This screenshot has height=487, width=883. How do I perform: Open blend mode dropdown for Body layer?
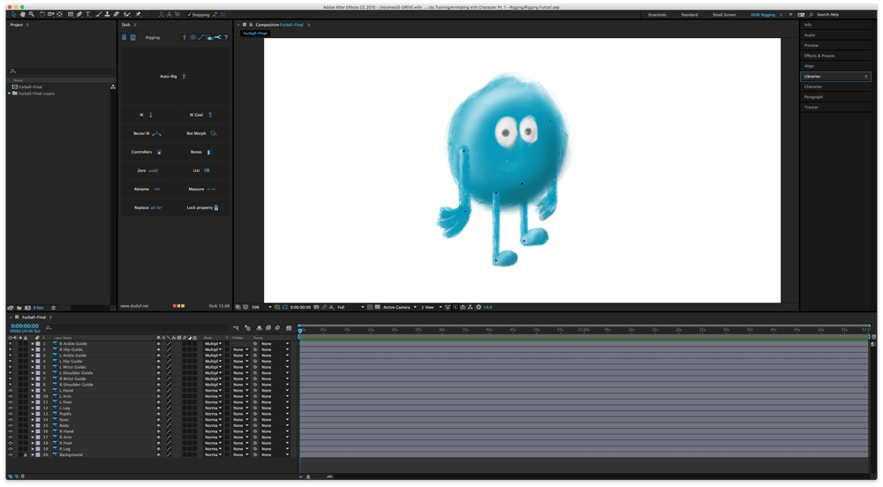pos(213,425)
